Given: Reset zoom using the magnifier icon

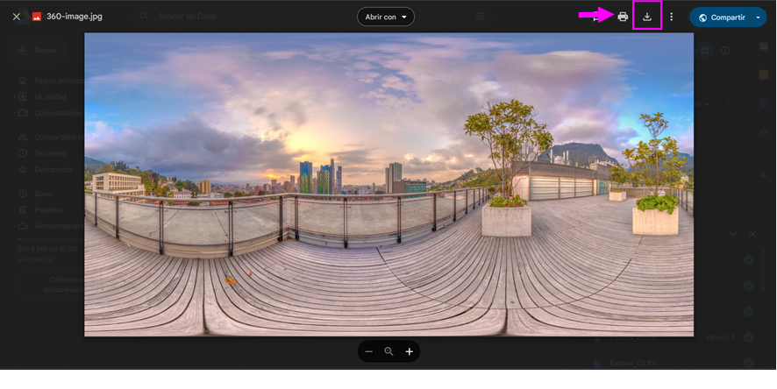Looking at the screenshot, I should click(388, 351).
